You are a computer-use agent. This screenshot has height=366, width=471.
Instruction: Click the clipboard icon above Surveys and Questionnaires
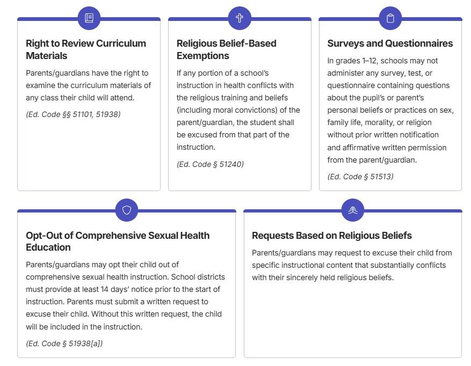tap(390, 18)
